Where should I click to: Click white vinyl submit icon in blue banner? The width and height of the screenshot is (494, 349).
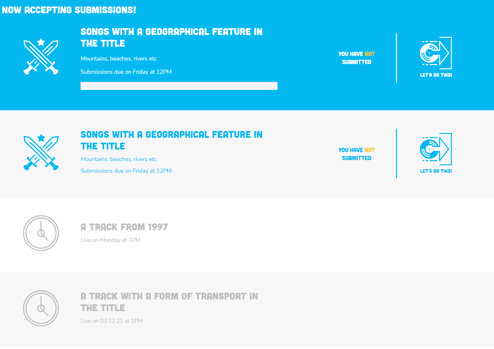[436, 53]
